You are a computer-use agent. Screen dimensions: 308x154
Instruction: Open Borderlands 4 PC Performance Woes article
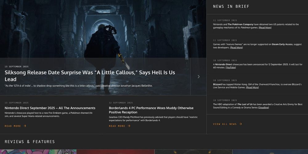151,110
